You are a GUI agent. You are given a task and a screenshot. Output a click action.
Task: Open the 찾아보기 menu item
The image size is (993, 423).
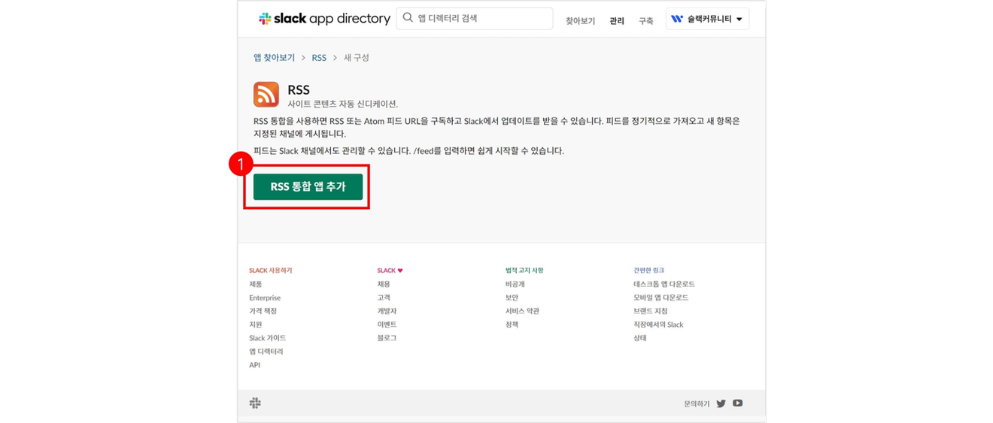tap(580, 21)
